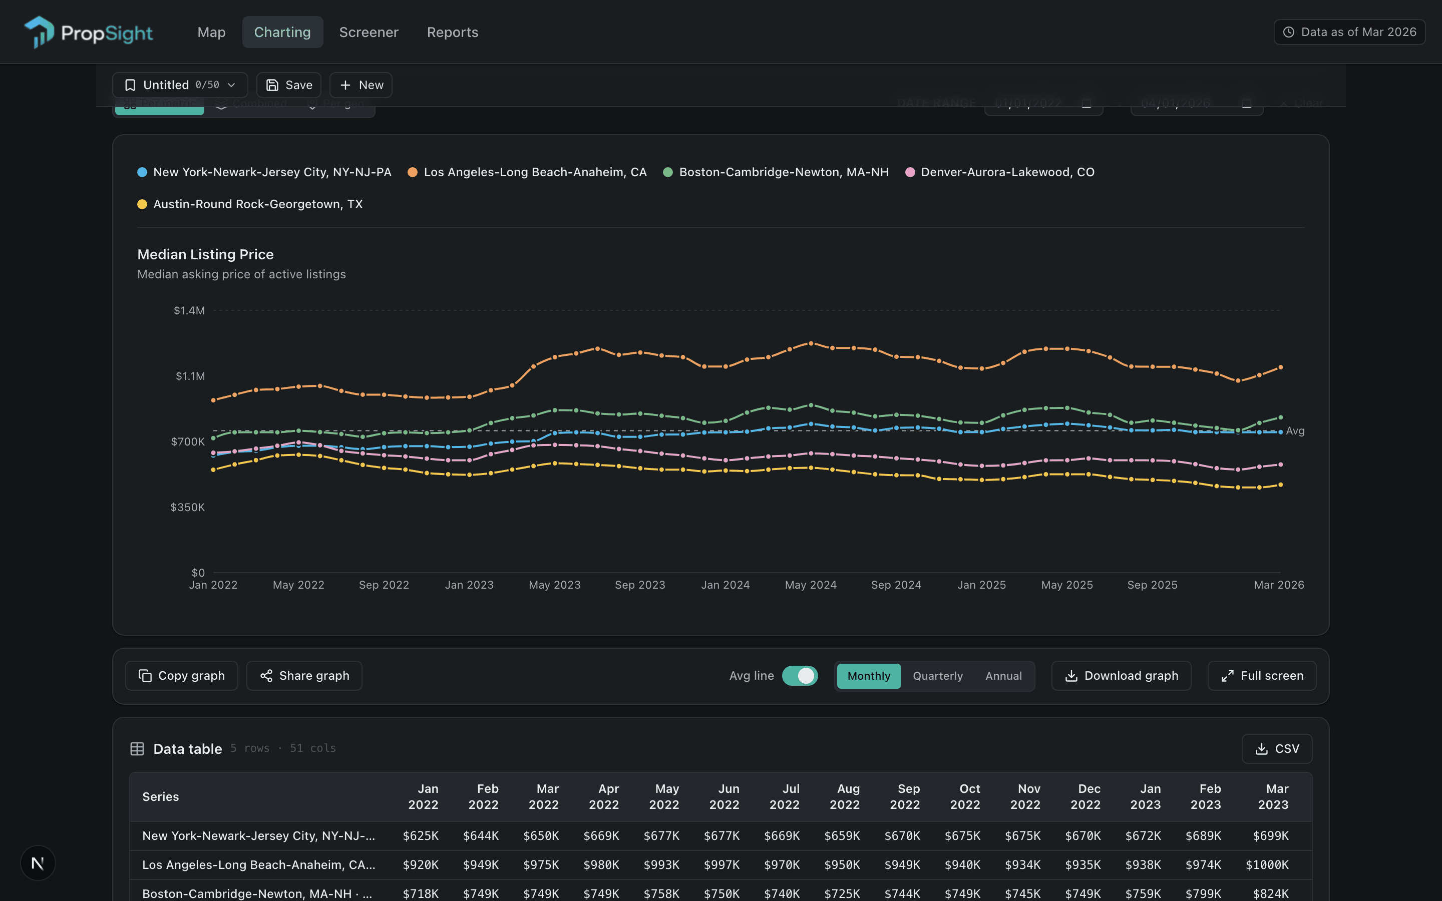Click the Median Listing Price chart title
The image size is (1442, 901).
[x=206, y=254]
